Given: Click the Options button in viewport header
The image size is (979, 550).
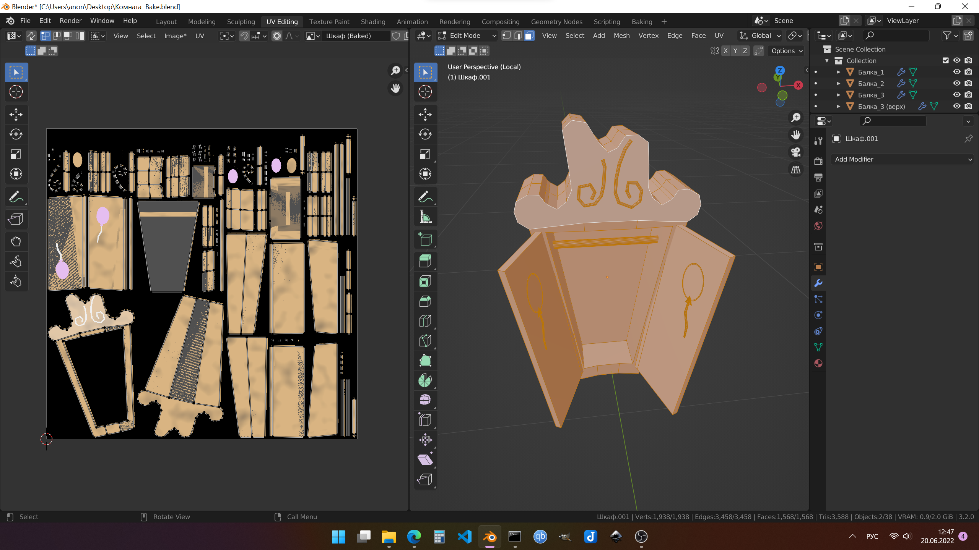Looking at the screenshot, I should coord(786,51).
